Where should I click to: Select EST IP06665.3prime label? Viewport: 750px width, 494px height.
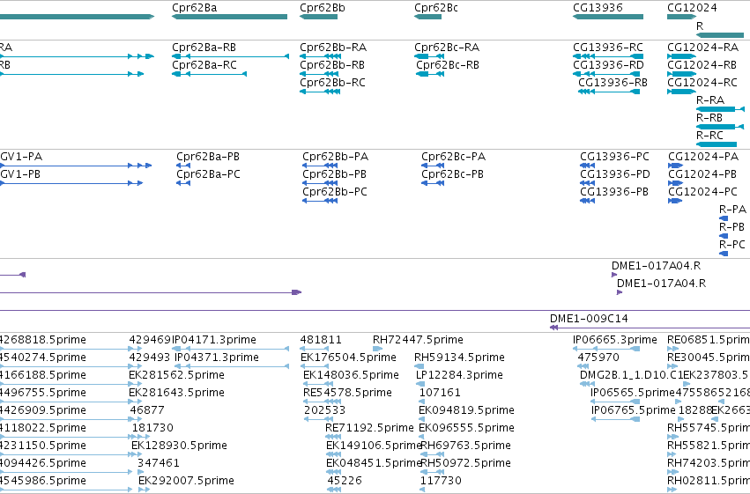(615, 340)
